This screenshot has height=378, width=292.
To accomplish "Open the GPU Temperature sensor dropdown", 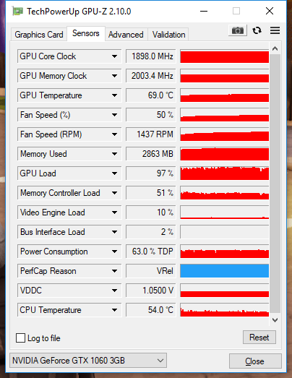I will [x=114, y=95].
